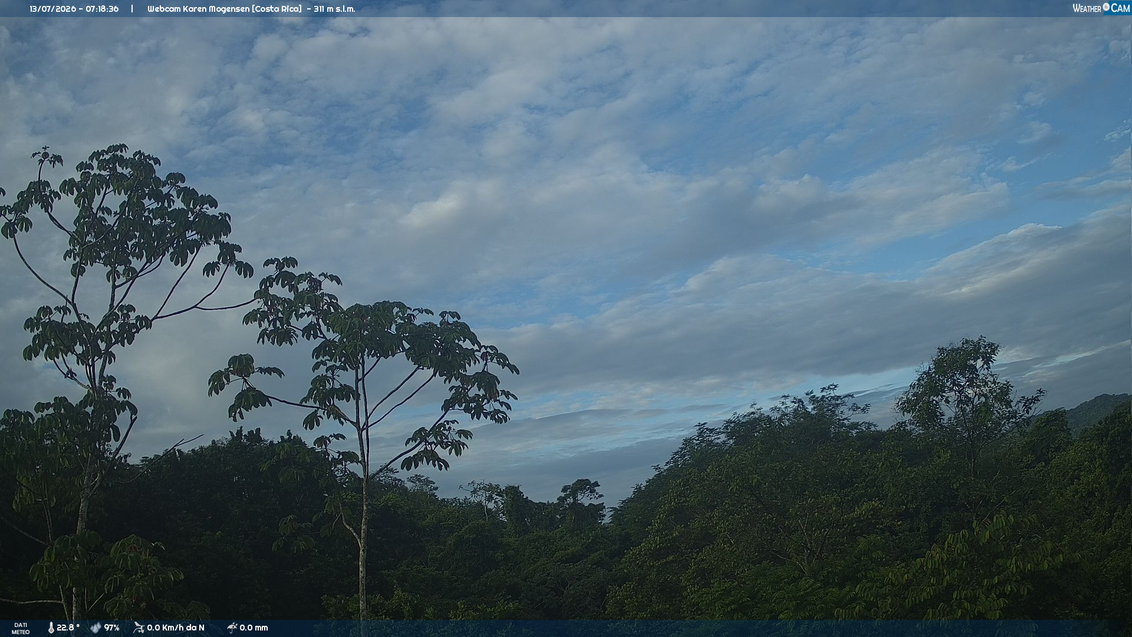This screenshot has width=1132, height=637.
Task: Click the rainfall umbrella icon
Action: [232, 628]
